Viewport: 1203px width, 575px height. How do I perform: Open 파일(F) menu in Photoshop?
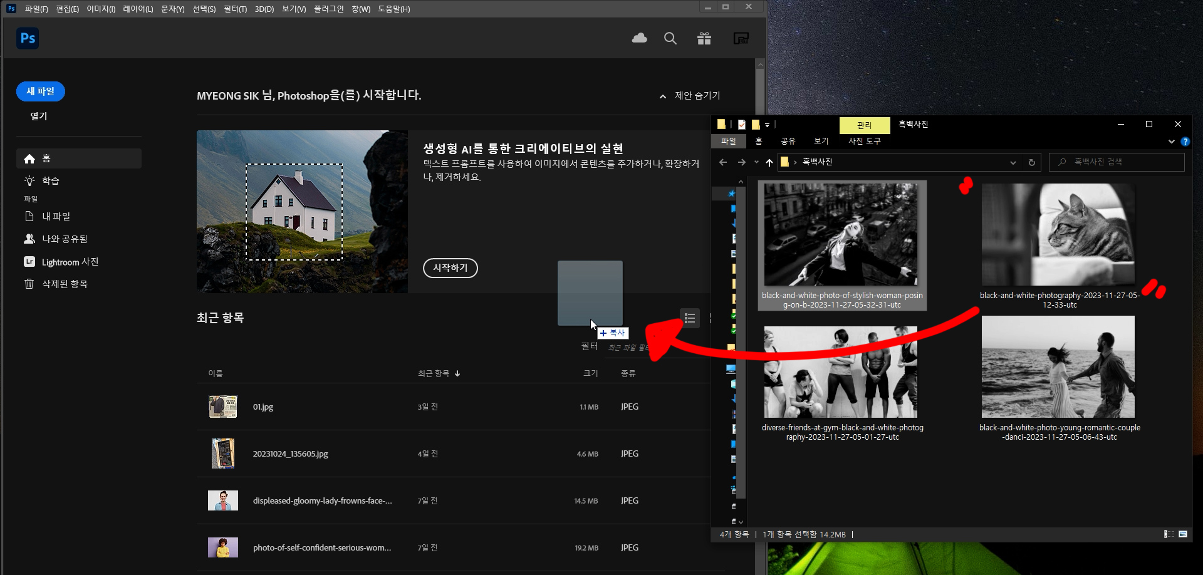[x=36, y=9]
